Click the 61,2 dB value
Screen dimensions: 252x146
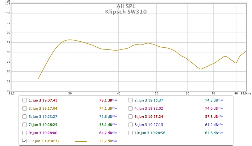click(211, 125)
